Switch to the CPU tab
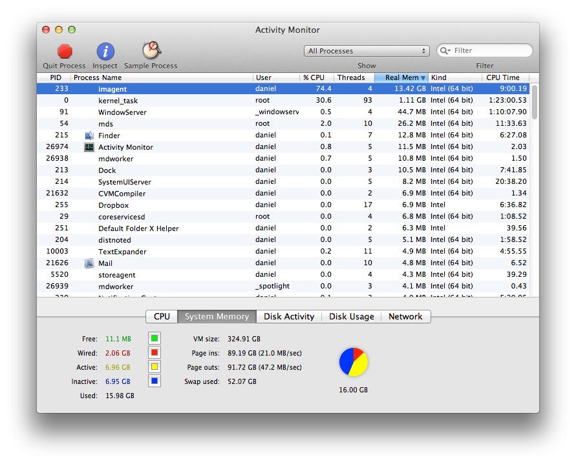This screenshot has height=464, width=576. click(162, 317)
